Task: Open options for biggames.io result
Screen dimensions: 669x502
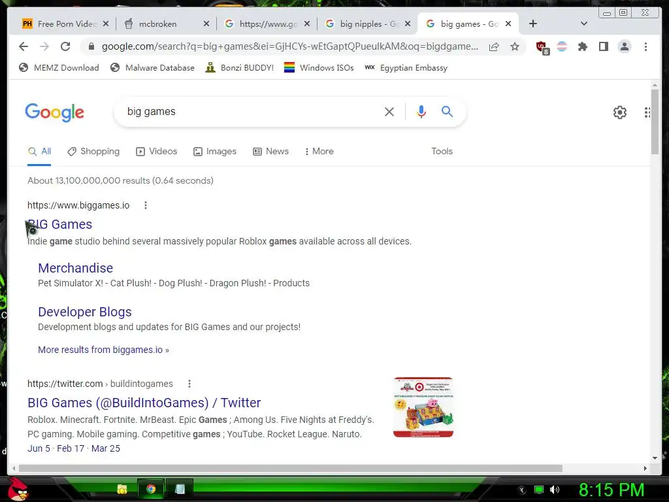Action: (x=146, y=205)
